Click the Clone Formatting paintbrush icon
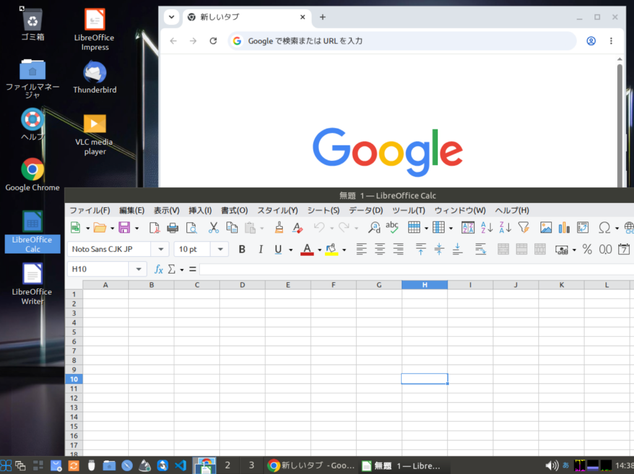Screen dimensions: 634x474 tap(279, 228)
